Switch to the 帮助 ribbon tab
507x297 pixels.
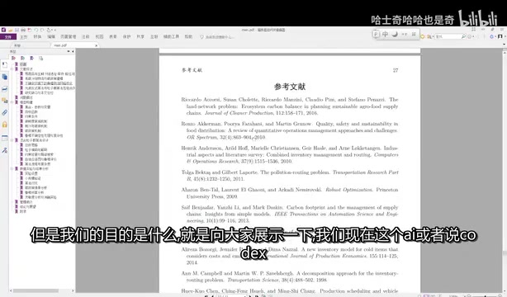188,37
